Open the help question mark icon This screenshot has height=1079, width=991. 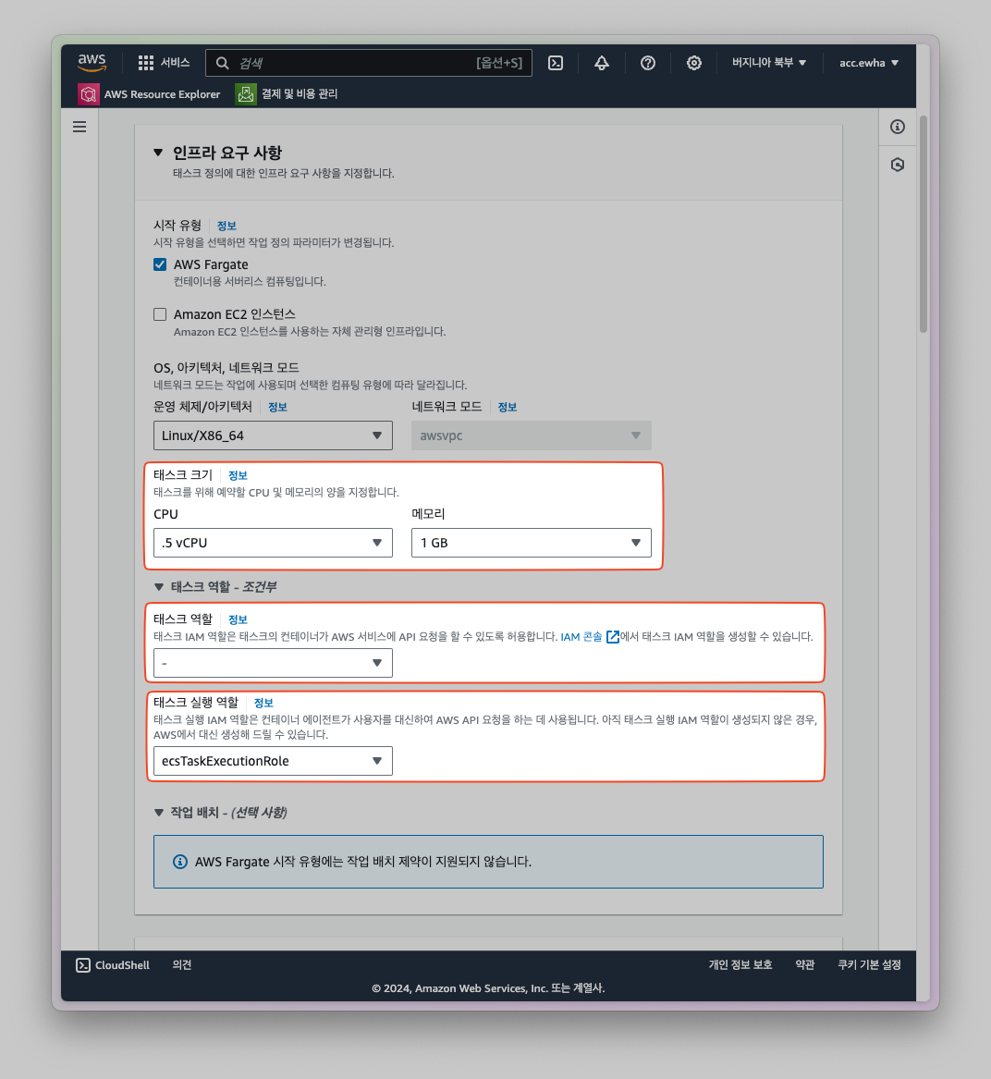click(x=648, y=63)
